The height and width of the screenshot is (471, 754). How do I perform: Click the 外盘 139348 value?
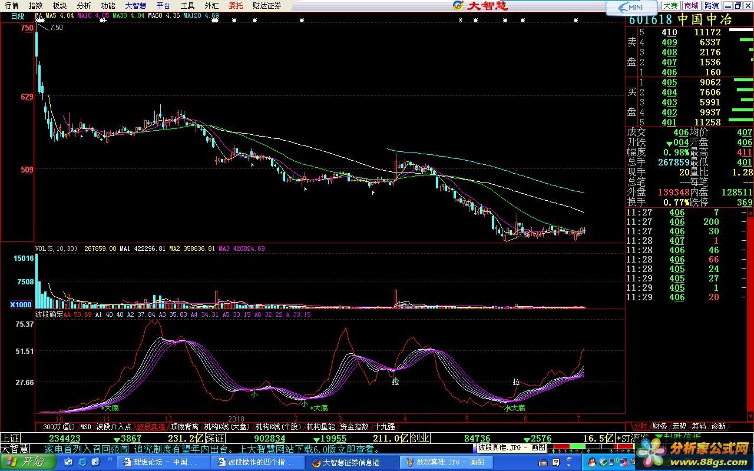[673, 192]
